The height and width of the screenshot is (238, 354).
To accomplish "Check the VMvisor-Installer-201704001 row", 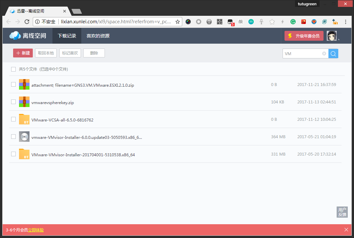I will (x=13, y=154).
